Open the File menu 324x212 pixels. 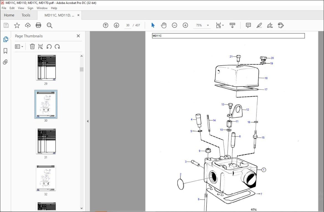point(4,8)
